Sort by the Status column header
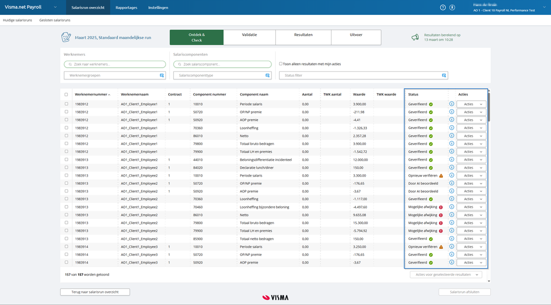The width and height of the screenshot is (551, 305). 413,94
